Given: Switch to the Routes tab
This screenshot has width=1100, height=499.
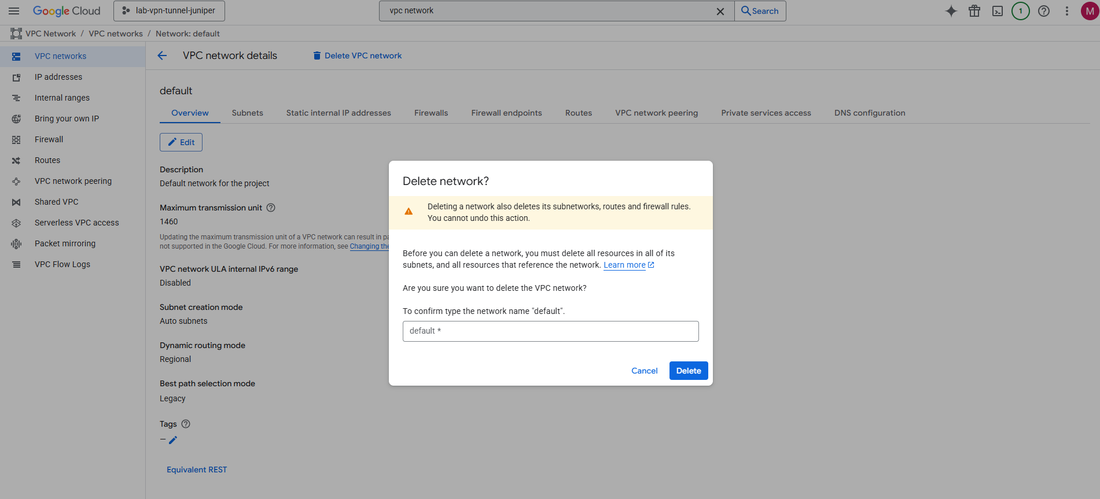Looking at the screenshot, I should click(x=579, y=113).
